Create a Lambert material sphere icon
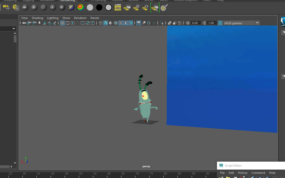This screenshot has width=285, height=178. pyautogui.click(x=44, y=7)
